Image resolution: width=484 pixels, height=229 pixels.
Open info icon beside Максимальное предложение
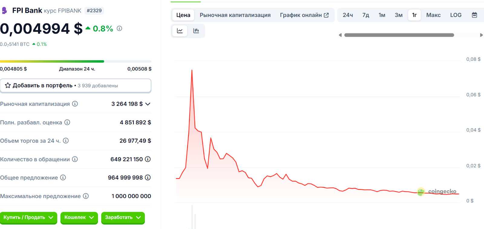coord(86,196)
